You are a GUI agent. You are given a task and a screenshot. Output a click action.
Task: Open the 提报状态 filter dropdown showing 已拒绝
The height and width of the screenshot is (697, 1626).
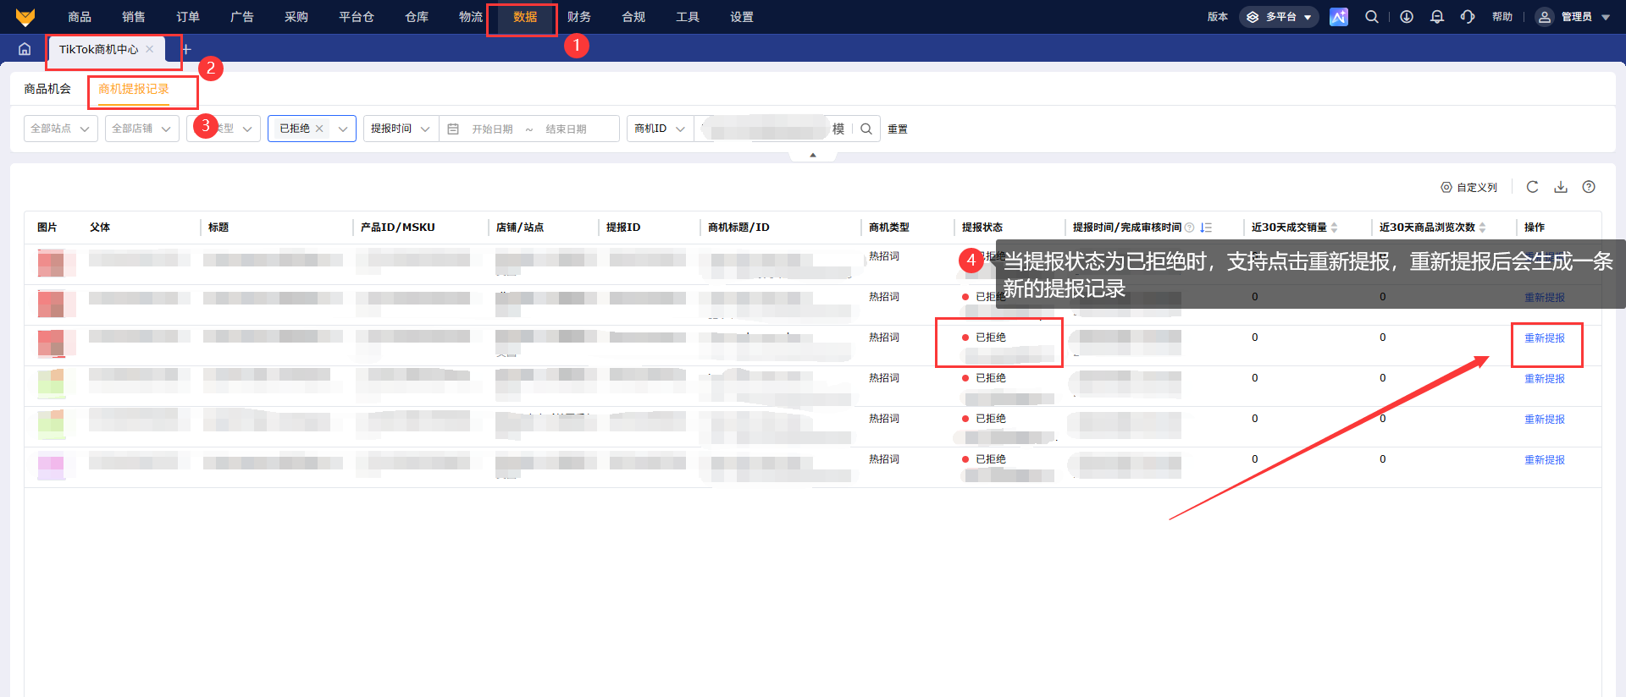tap(312, 129)
